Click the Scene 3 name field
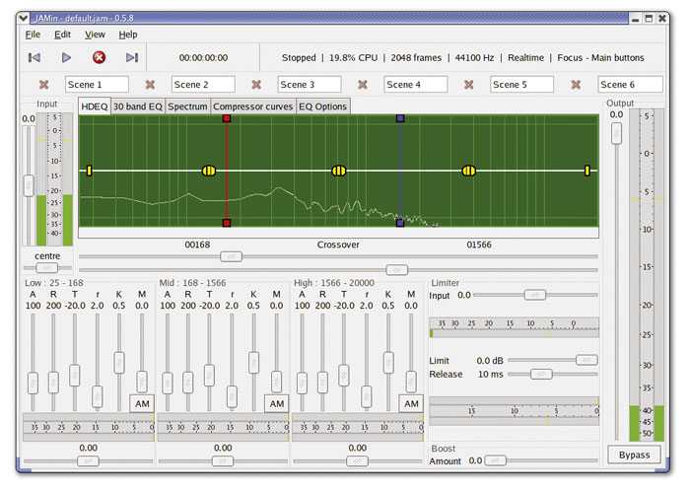 (x=309, y=85)
